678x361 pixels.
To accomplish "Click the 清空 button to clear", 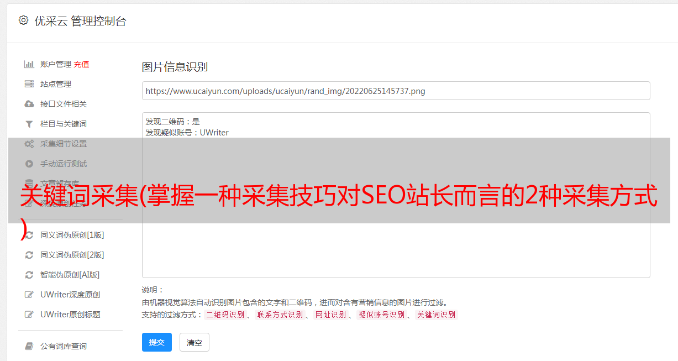I will (x=195, y=342).
